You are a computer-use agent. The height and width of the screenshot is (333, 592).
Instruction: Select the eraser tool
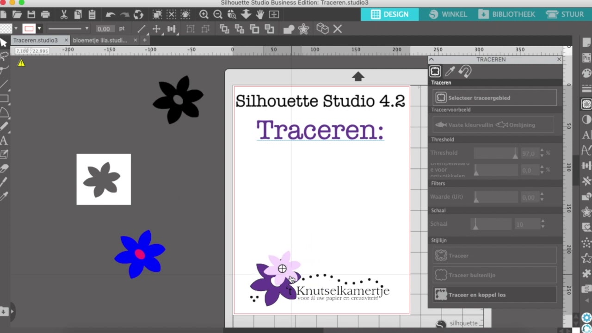[x=4, y=168]
